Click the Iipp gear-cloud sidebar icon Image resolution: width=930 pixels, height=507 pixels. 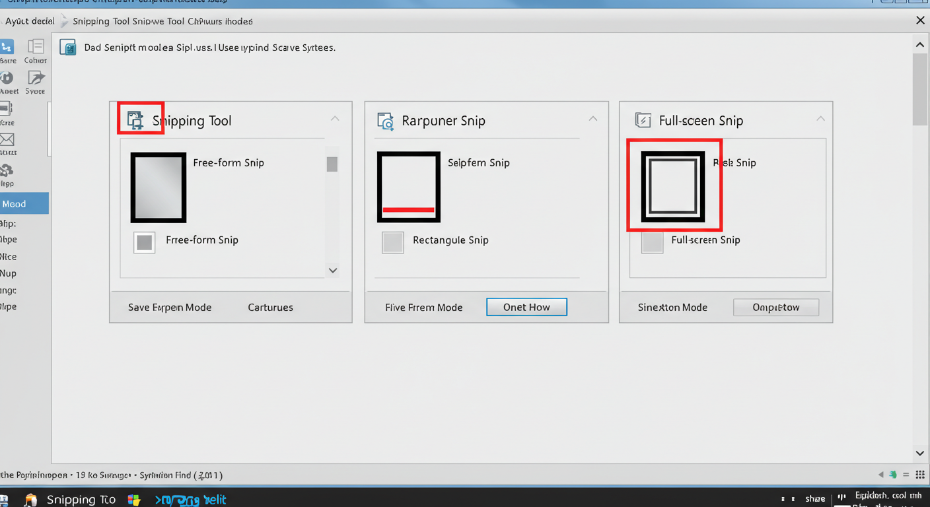click(7, 171)
